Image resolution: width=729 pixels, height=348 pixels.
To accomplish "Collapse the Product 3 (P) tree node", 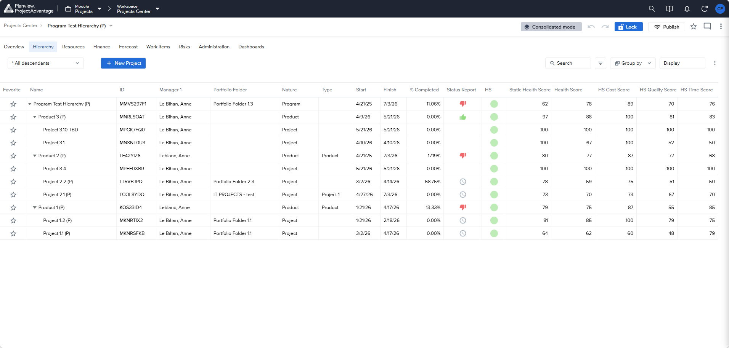I will pyautogui.click(x=35, y=117).
